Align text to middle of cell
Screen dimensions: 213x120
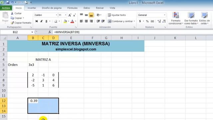click(x=86, y=15)
